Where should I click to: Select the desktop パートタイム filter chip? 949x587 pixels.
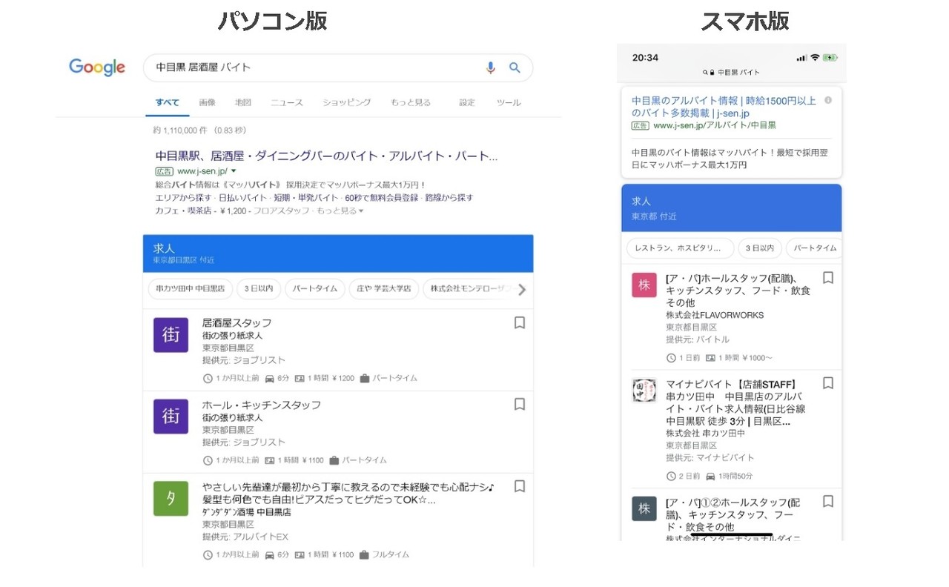(x=315, y=289)
